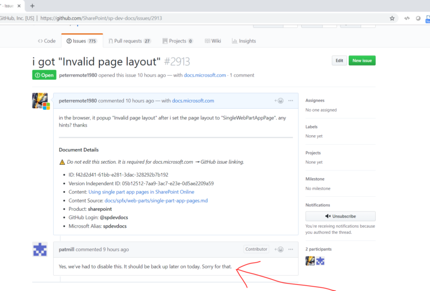Unsubscribe from thread notifications
430x291 pixels.
340,216
